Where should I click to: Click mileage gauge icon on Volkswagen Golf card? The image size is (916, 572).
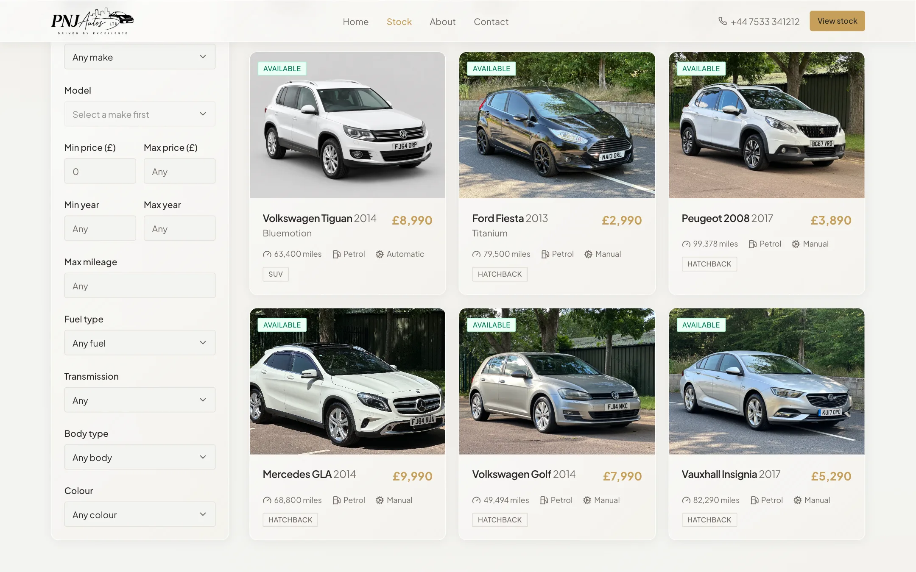click(476, 500)
